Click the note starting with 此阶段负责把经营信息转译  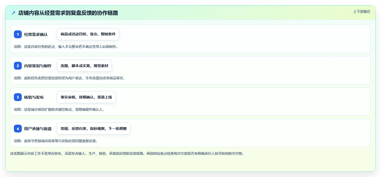coord(69,78)
